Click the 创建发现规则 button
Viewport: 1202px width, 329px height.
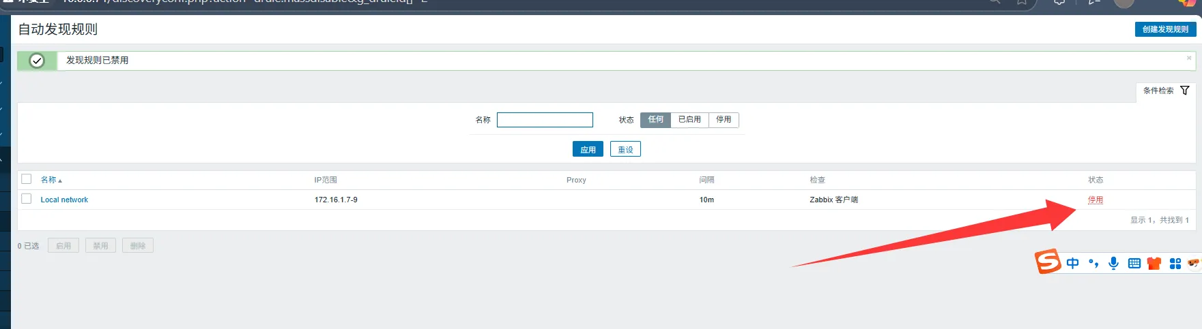[1165, 29]
